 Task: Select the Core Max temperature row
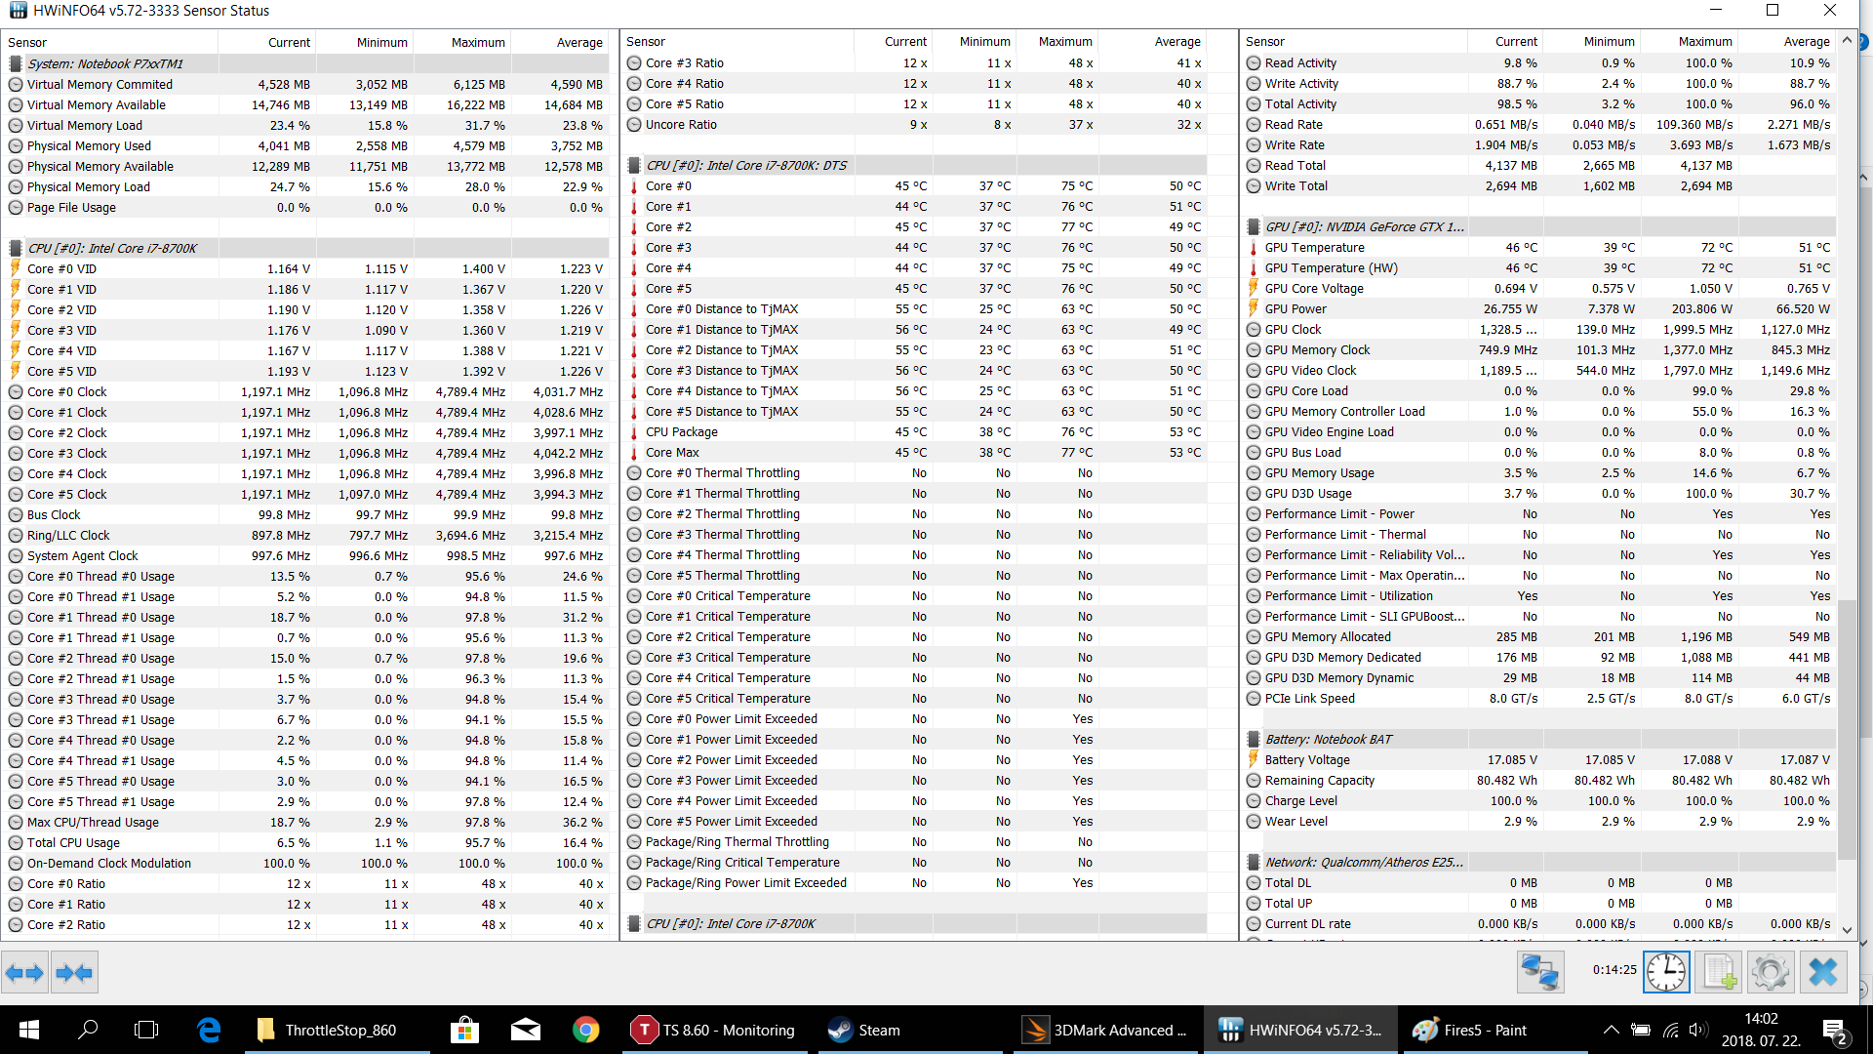(x=915, y=452)
